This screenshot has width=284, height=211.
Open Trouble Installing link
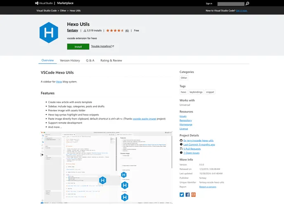coord(102,46)
